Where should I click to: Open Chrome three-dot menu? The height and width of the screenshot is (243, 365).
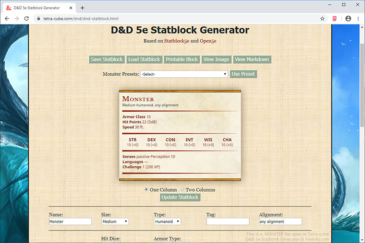point(358,18)
